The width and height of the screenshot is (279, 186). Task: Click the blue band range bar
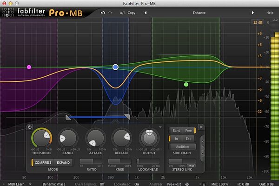click(98, 117)
